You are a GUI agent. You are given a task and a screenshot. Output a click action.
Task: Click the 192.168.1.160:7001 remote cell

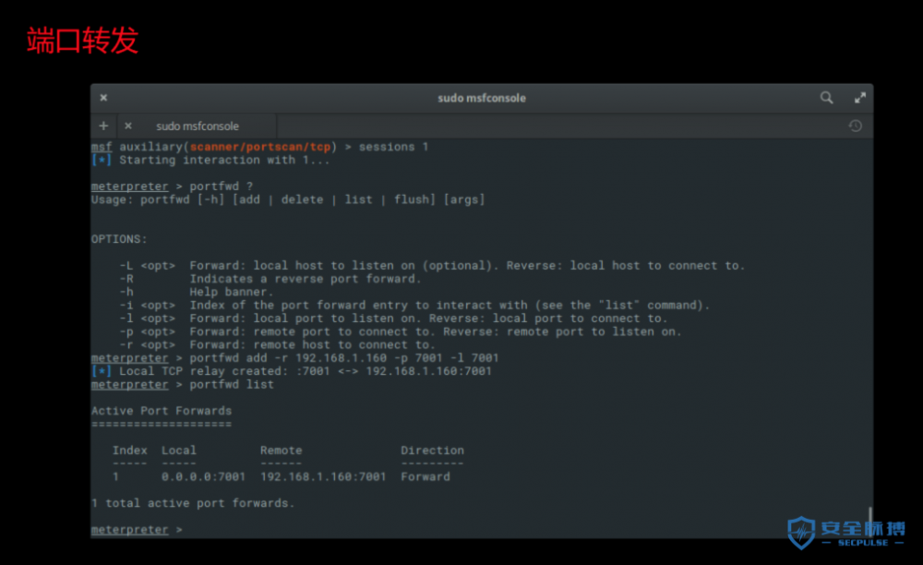323,476
